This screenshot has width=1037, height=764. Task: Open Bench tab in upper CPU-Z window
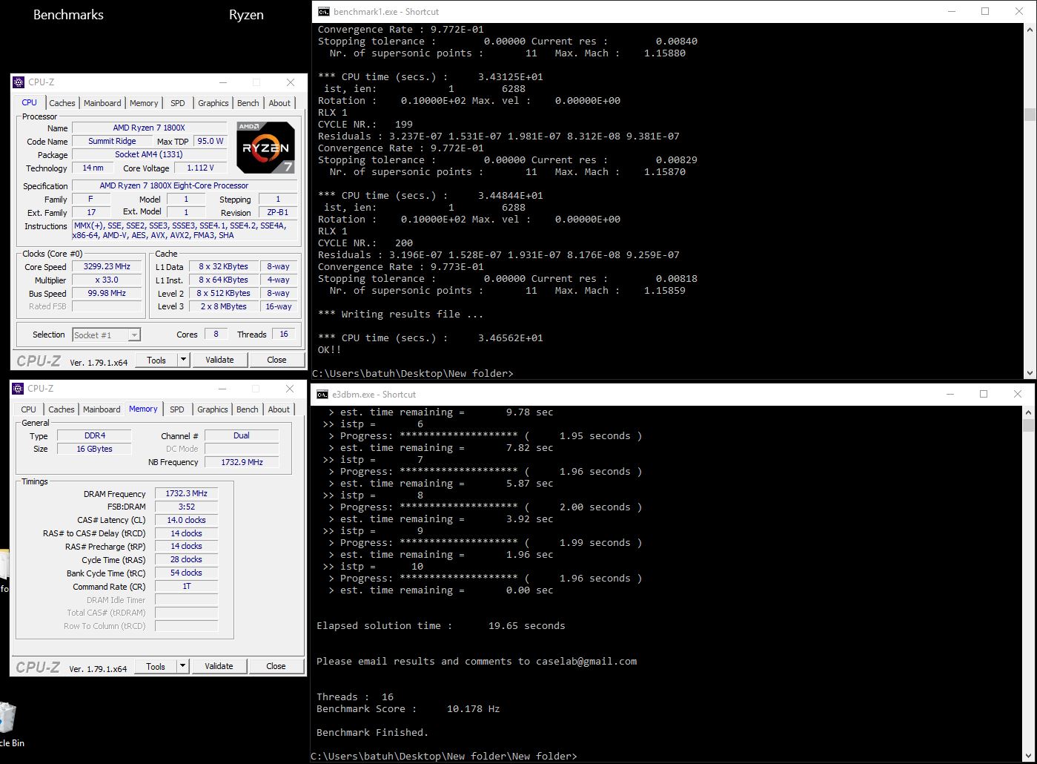(248, 103)
